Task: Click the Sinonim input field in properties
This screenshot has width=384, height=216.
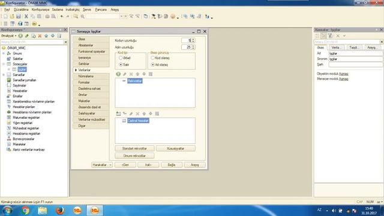Action: point(355,59)
